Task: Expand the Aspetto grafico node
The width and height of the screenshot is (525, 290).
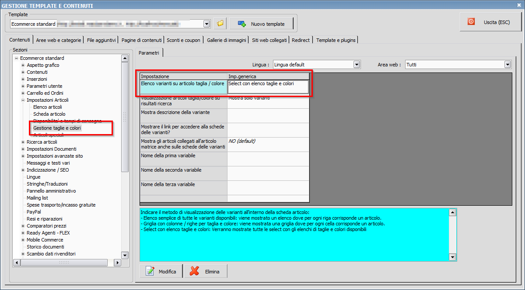Action: coord(23,65)
